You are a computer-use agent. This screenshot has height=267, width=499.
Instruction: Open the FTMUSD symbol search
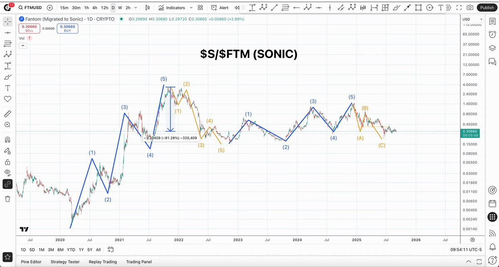click(x=31, y=7)
